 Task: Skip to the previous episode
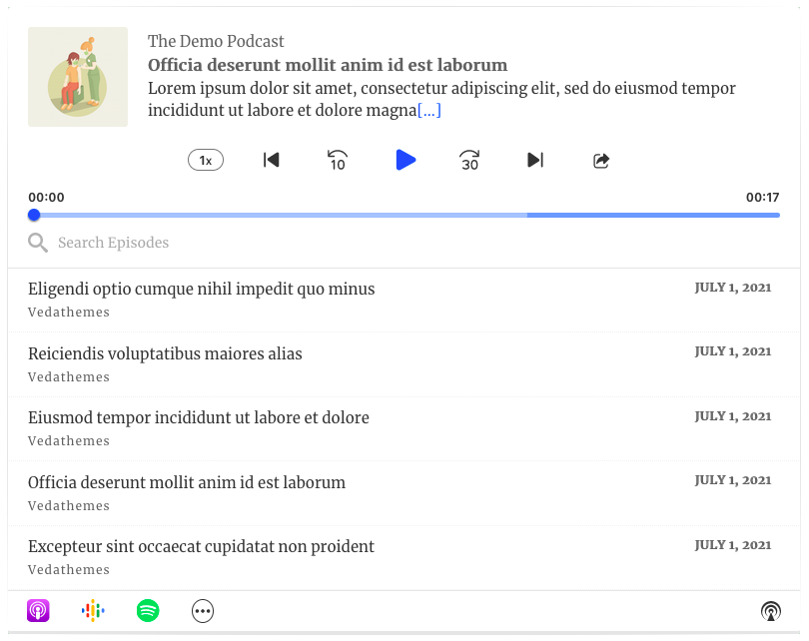[x=272, y=160]
